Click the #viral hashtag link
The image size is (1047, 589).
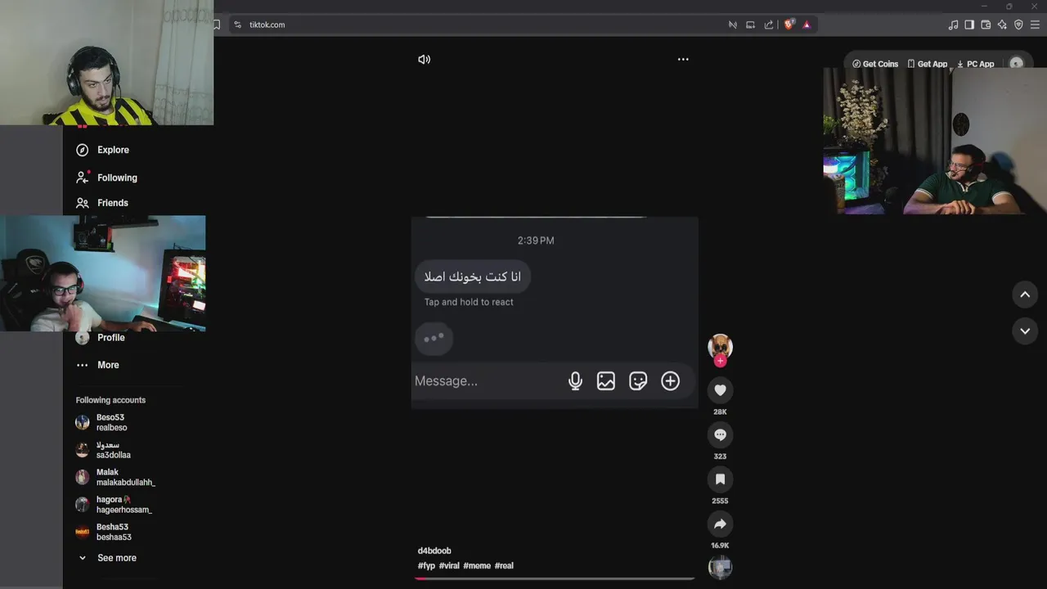tap(449, 565)
